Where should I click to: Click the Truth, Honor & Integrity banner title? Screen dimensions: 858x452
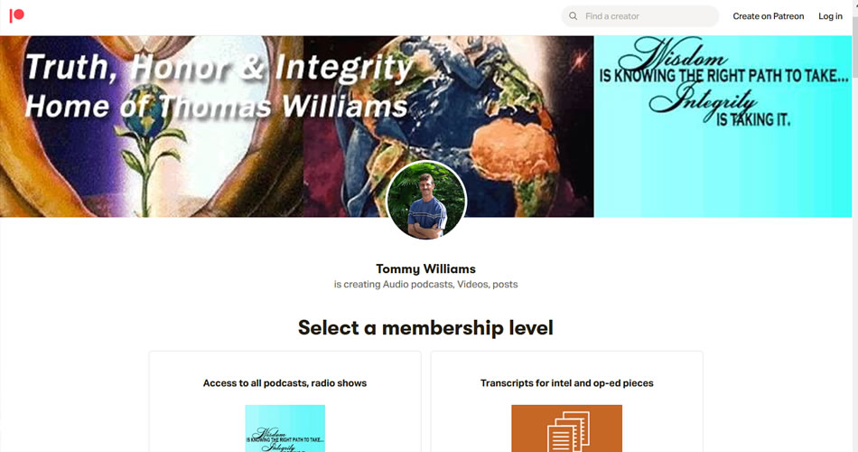click(219, 68)
